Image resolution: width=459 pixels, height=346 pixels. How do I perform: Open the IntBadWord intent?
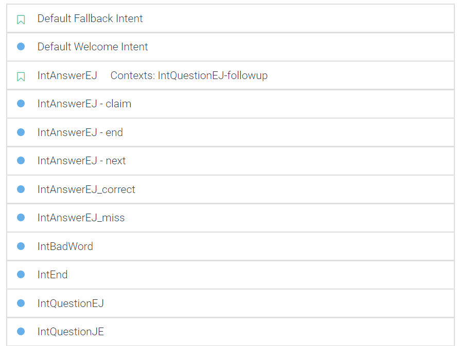pyautogui.click(x=65, y=246)
